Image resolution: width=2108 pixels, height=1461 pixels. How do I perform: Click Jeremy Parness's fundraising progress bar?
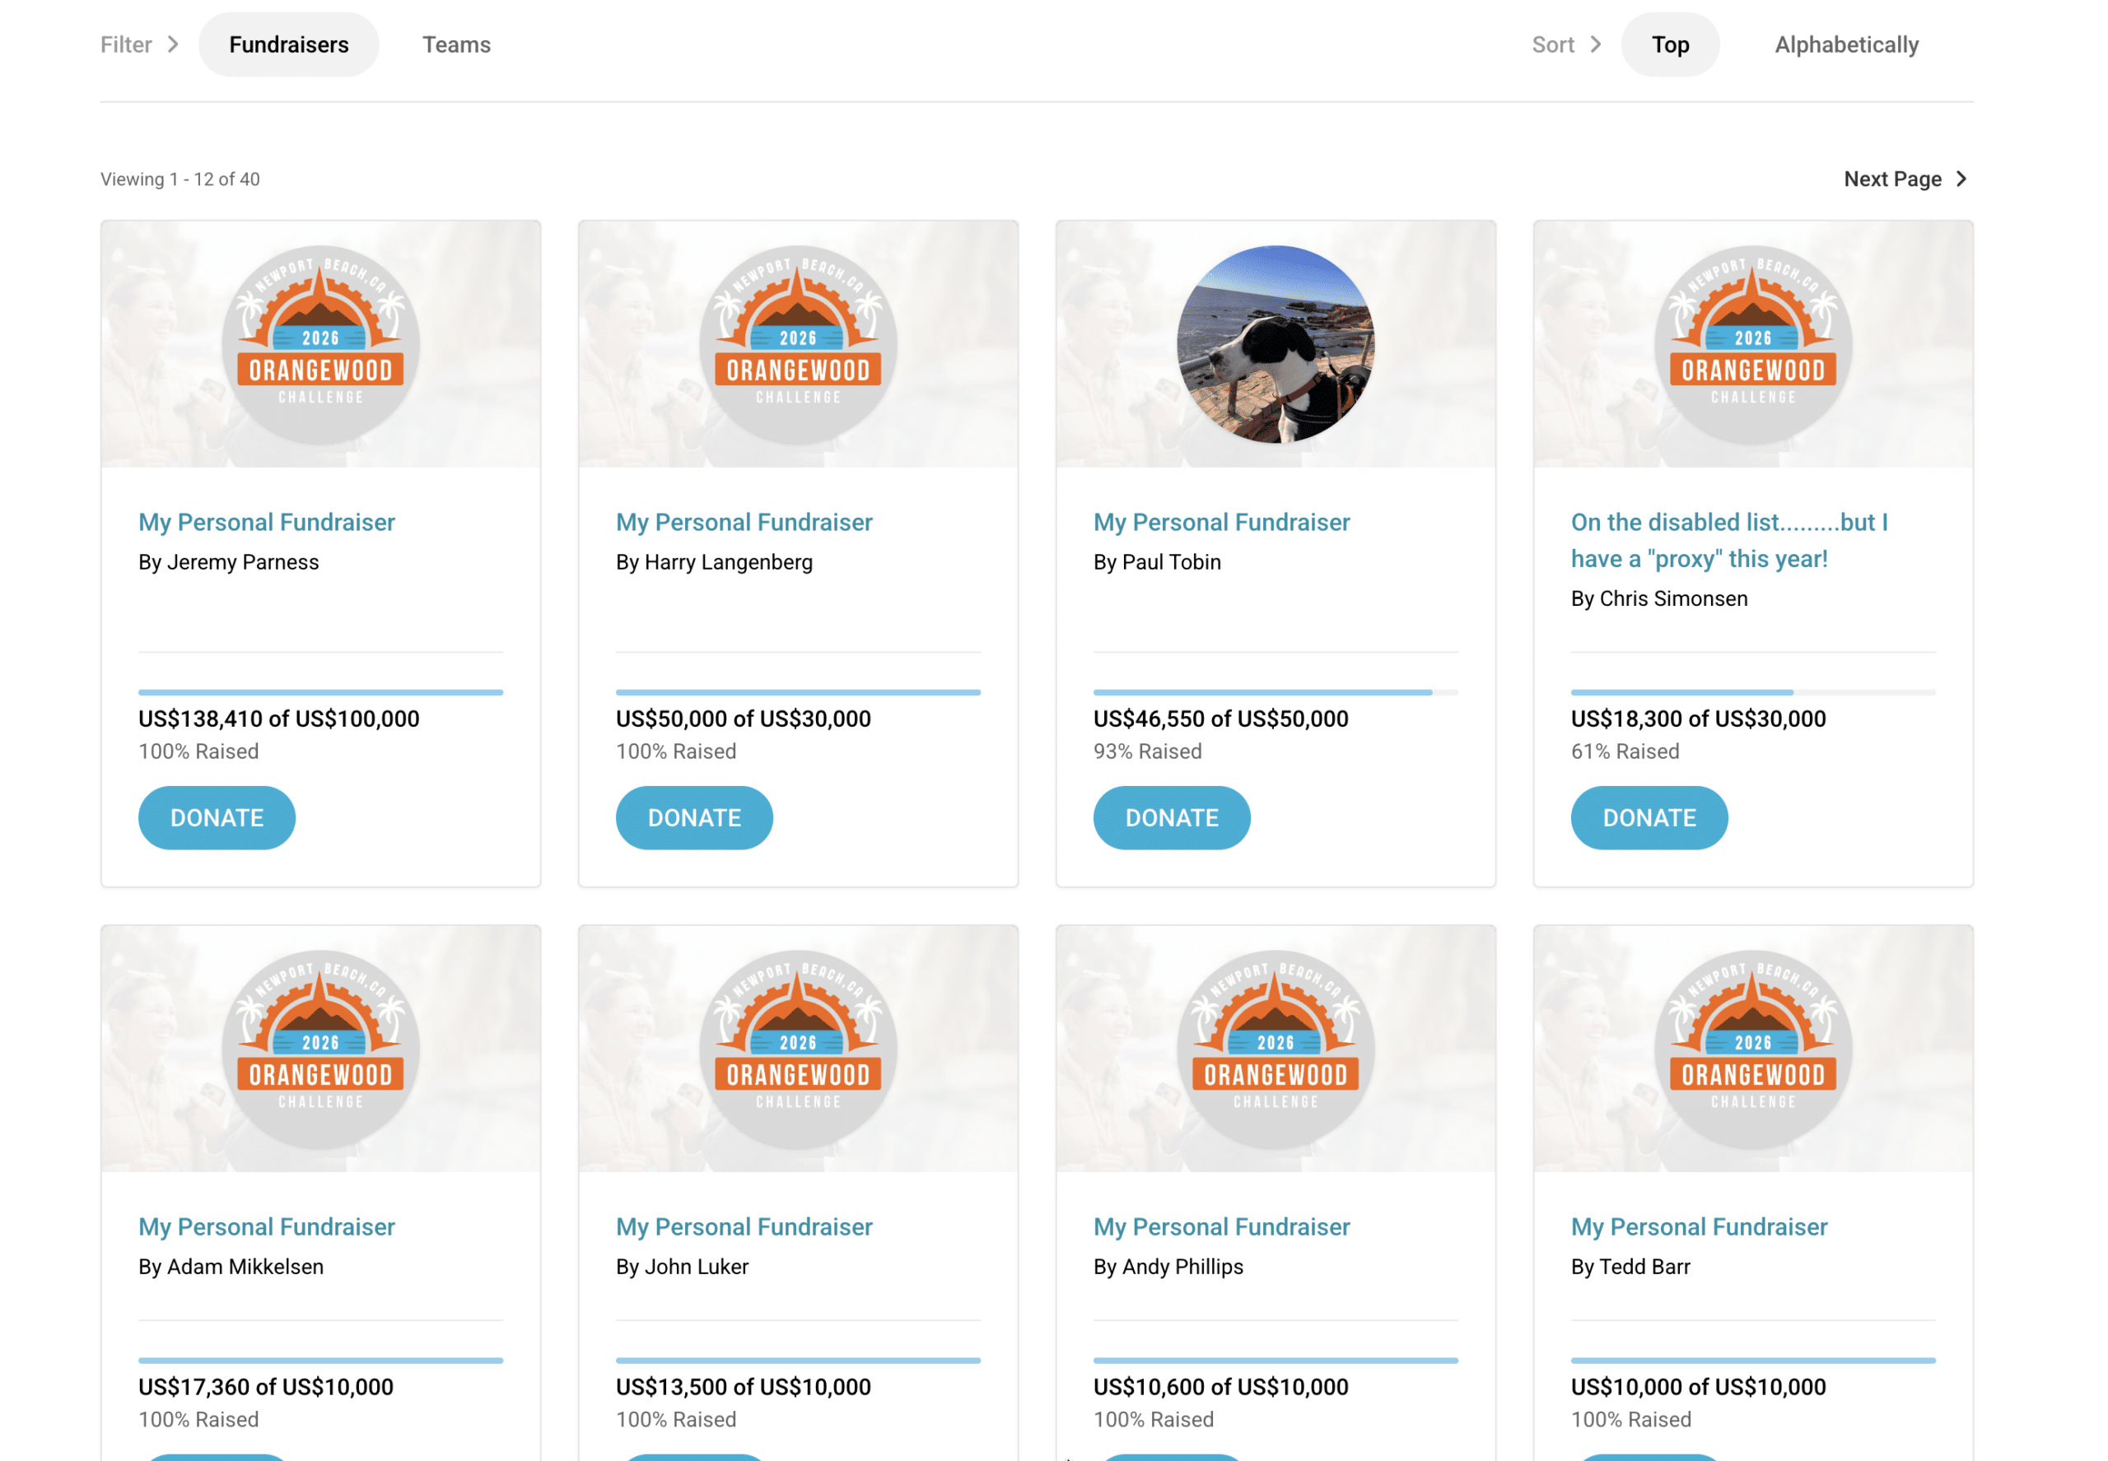point(320,693)
